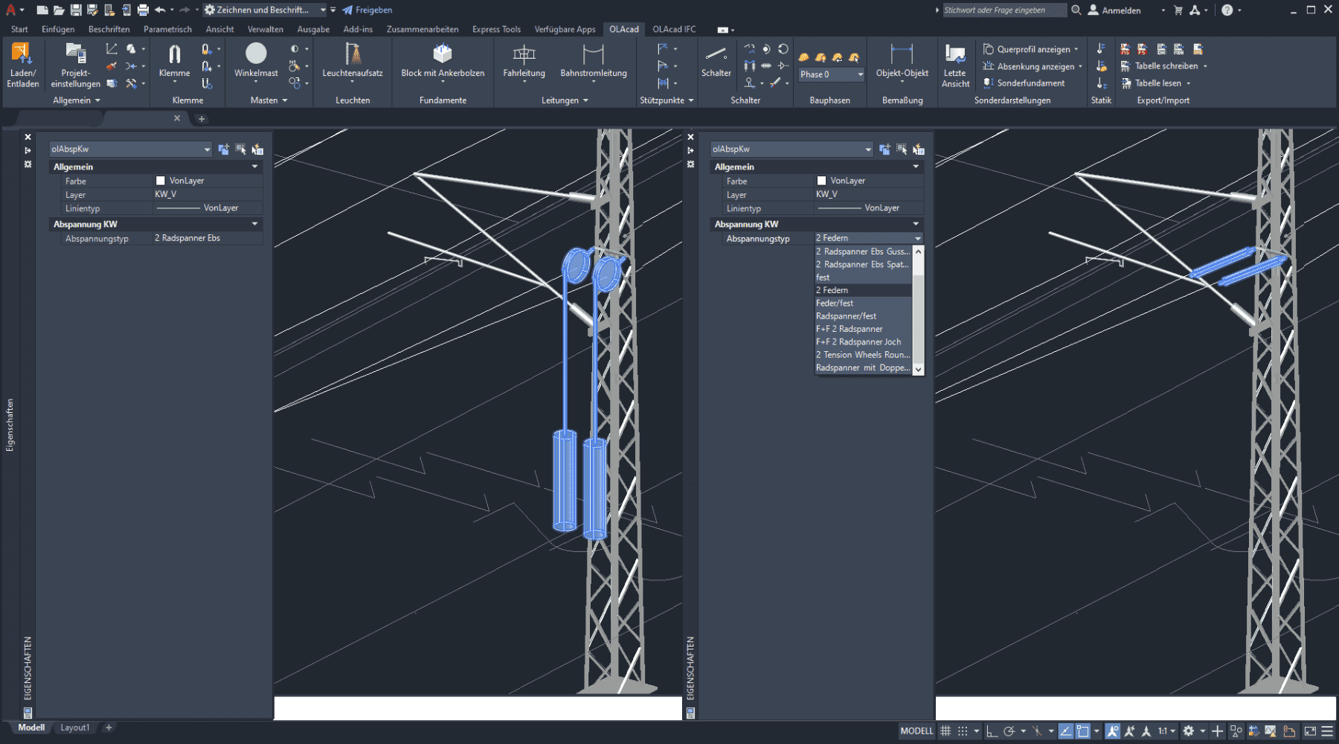Open the Layout1 tab
The image size is (1339, 744).
pyautogui.click(x=74, y=728)
